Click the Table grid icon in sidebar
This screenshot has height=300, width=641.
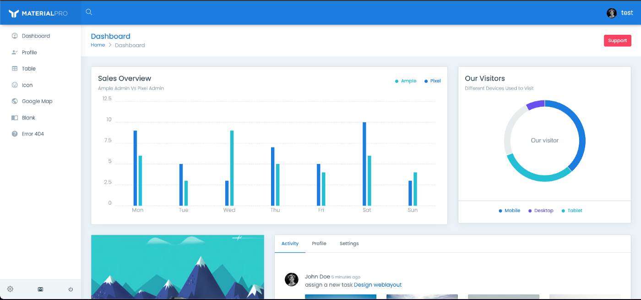(15, 69)
